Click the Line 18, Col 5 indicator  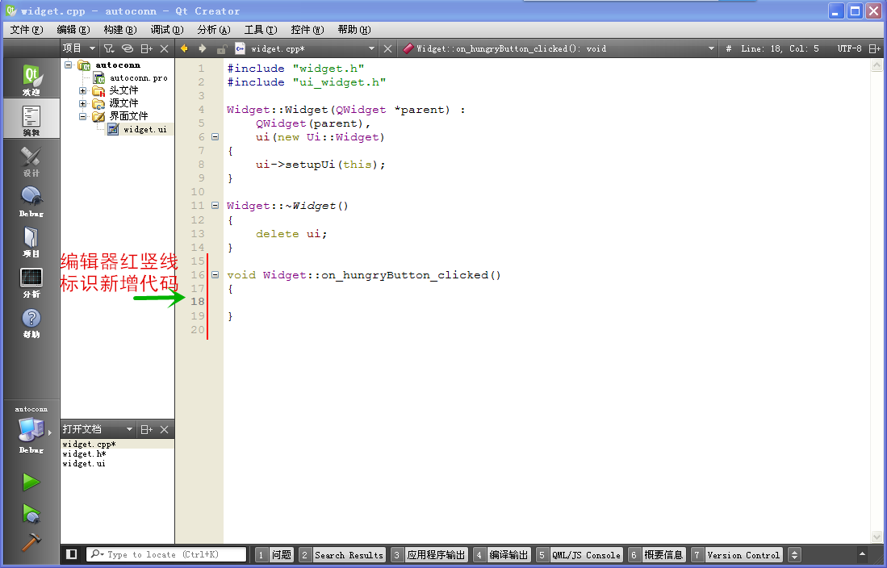click(x=780, y=48)
